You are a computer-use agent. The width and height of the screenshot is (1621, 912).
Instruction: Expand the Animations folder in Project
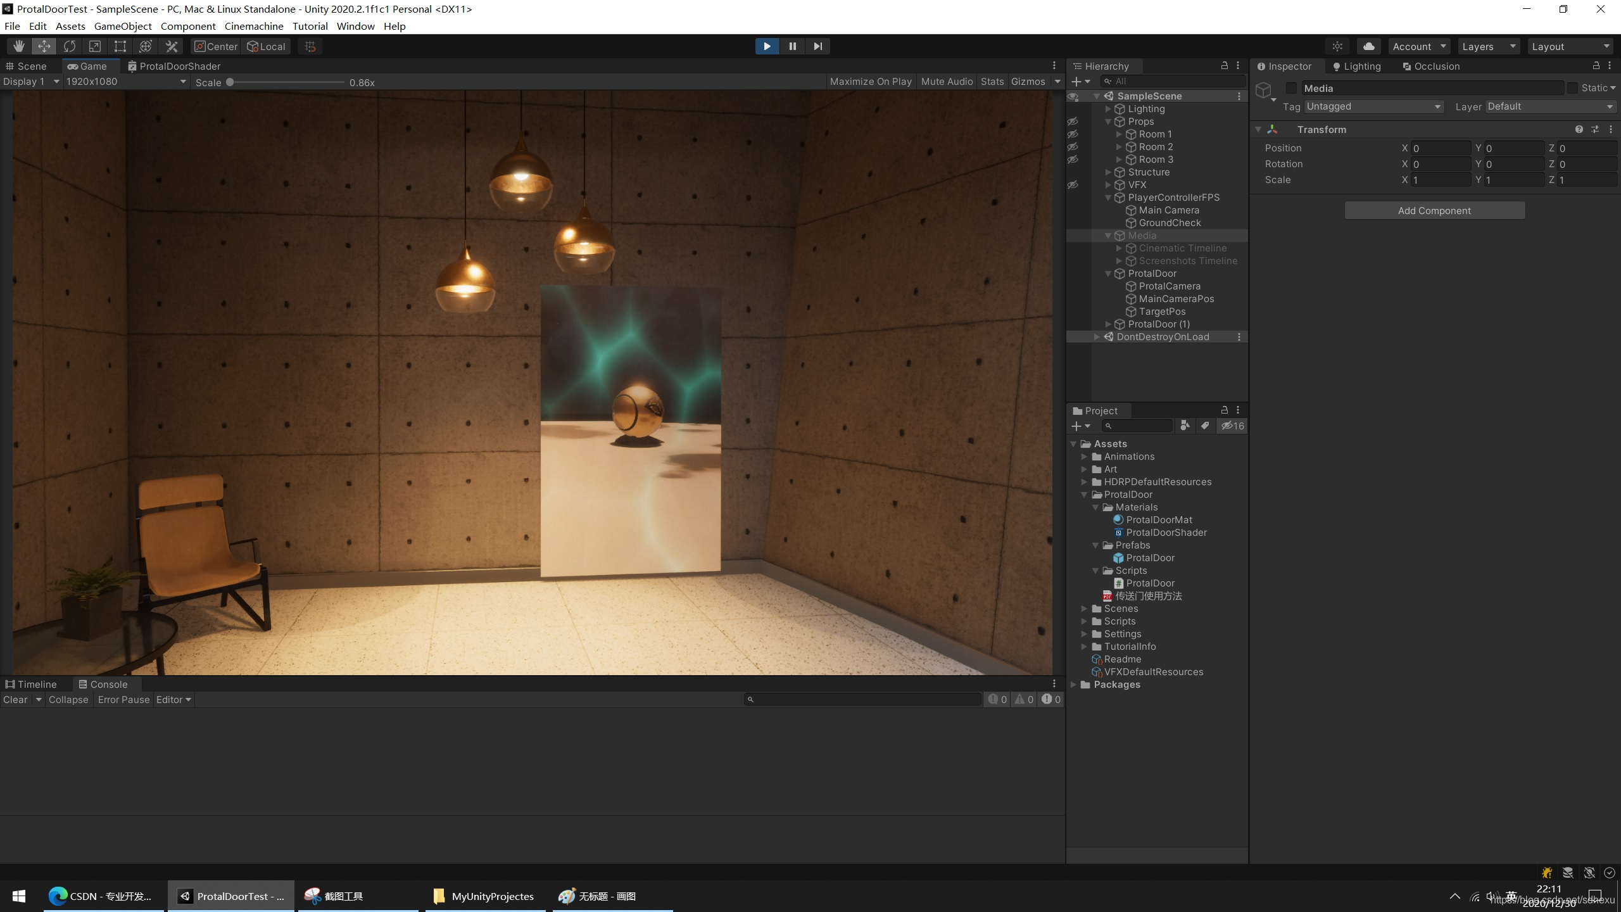coord(1084,457)
